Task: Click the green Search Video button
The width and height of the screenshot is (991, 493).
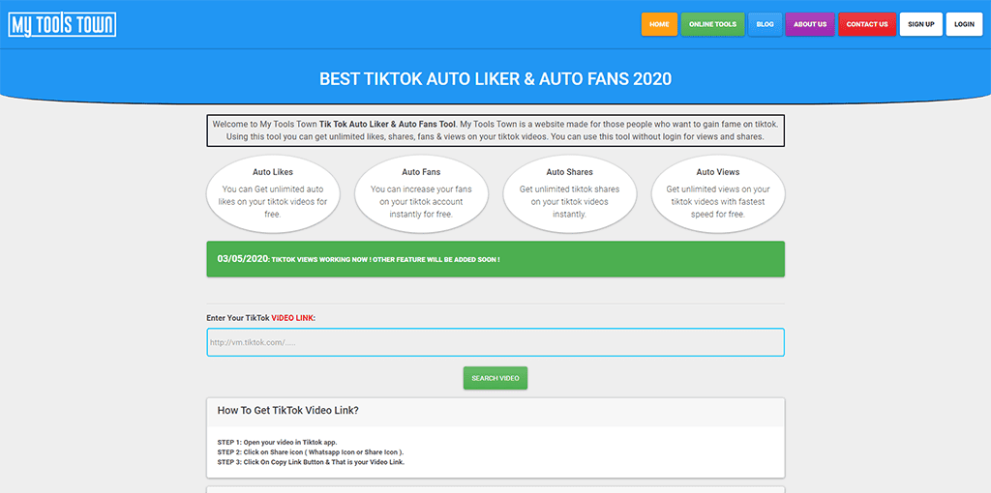Action: [495, 378]
